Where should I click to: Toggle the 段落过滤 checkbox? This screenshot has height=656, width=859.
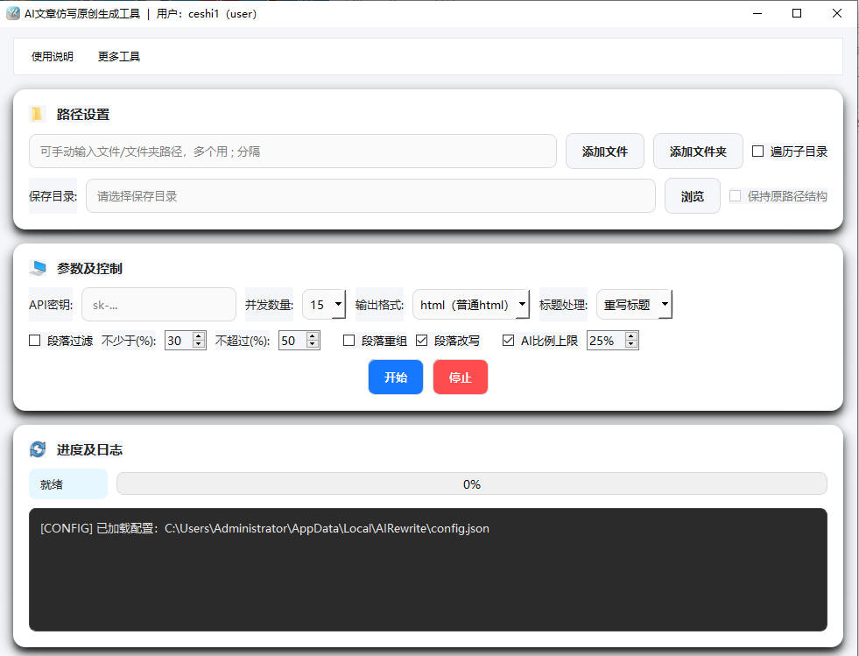click(35, 341)
